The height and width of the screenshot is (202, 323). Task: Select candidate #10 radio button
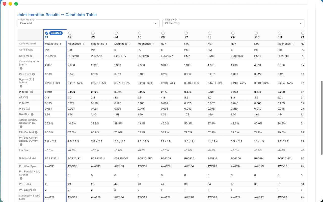pyautogui.click(x=256, y=33)
